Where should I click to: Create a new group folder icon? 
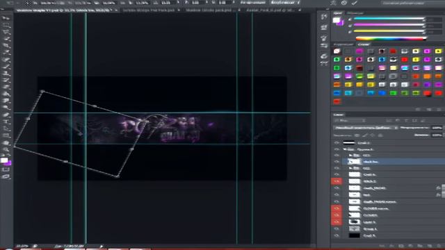(420, 245)
